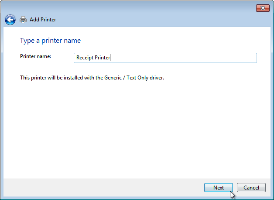Click the printer icon beside Add Printer
Screen dimensions: 274x200
[x=23, y=20]
